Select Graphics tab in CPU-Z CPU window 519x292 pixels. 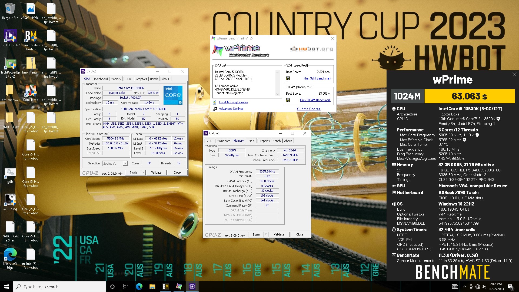pos(141,79)
